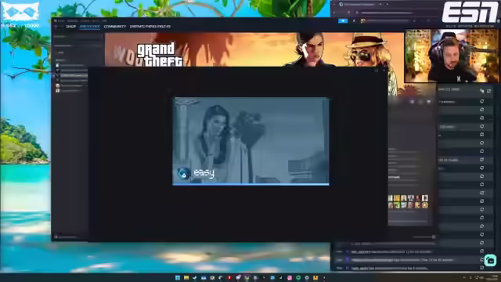Open the first achievement badge thumbnail
Viewport: 501px width, 282px height.
391,198
